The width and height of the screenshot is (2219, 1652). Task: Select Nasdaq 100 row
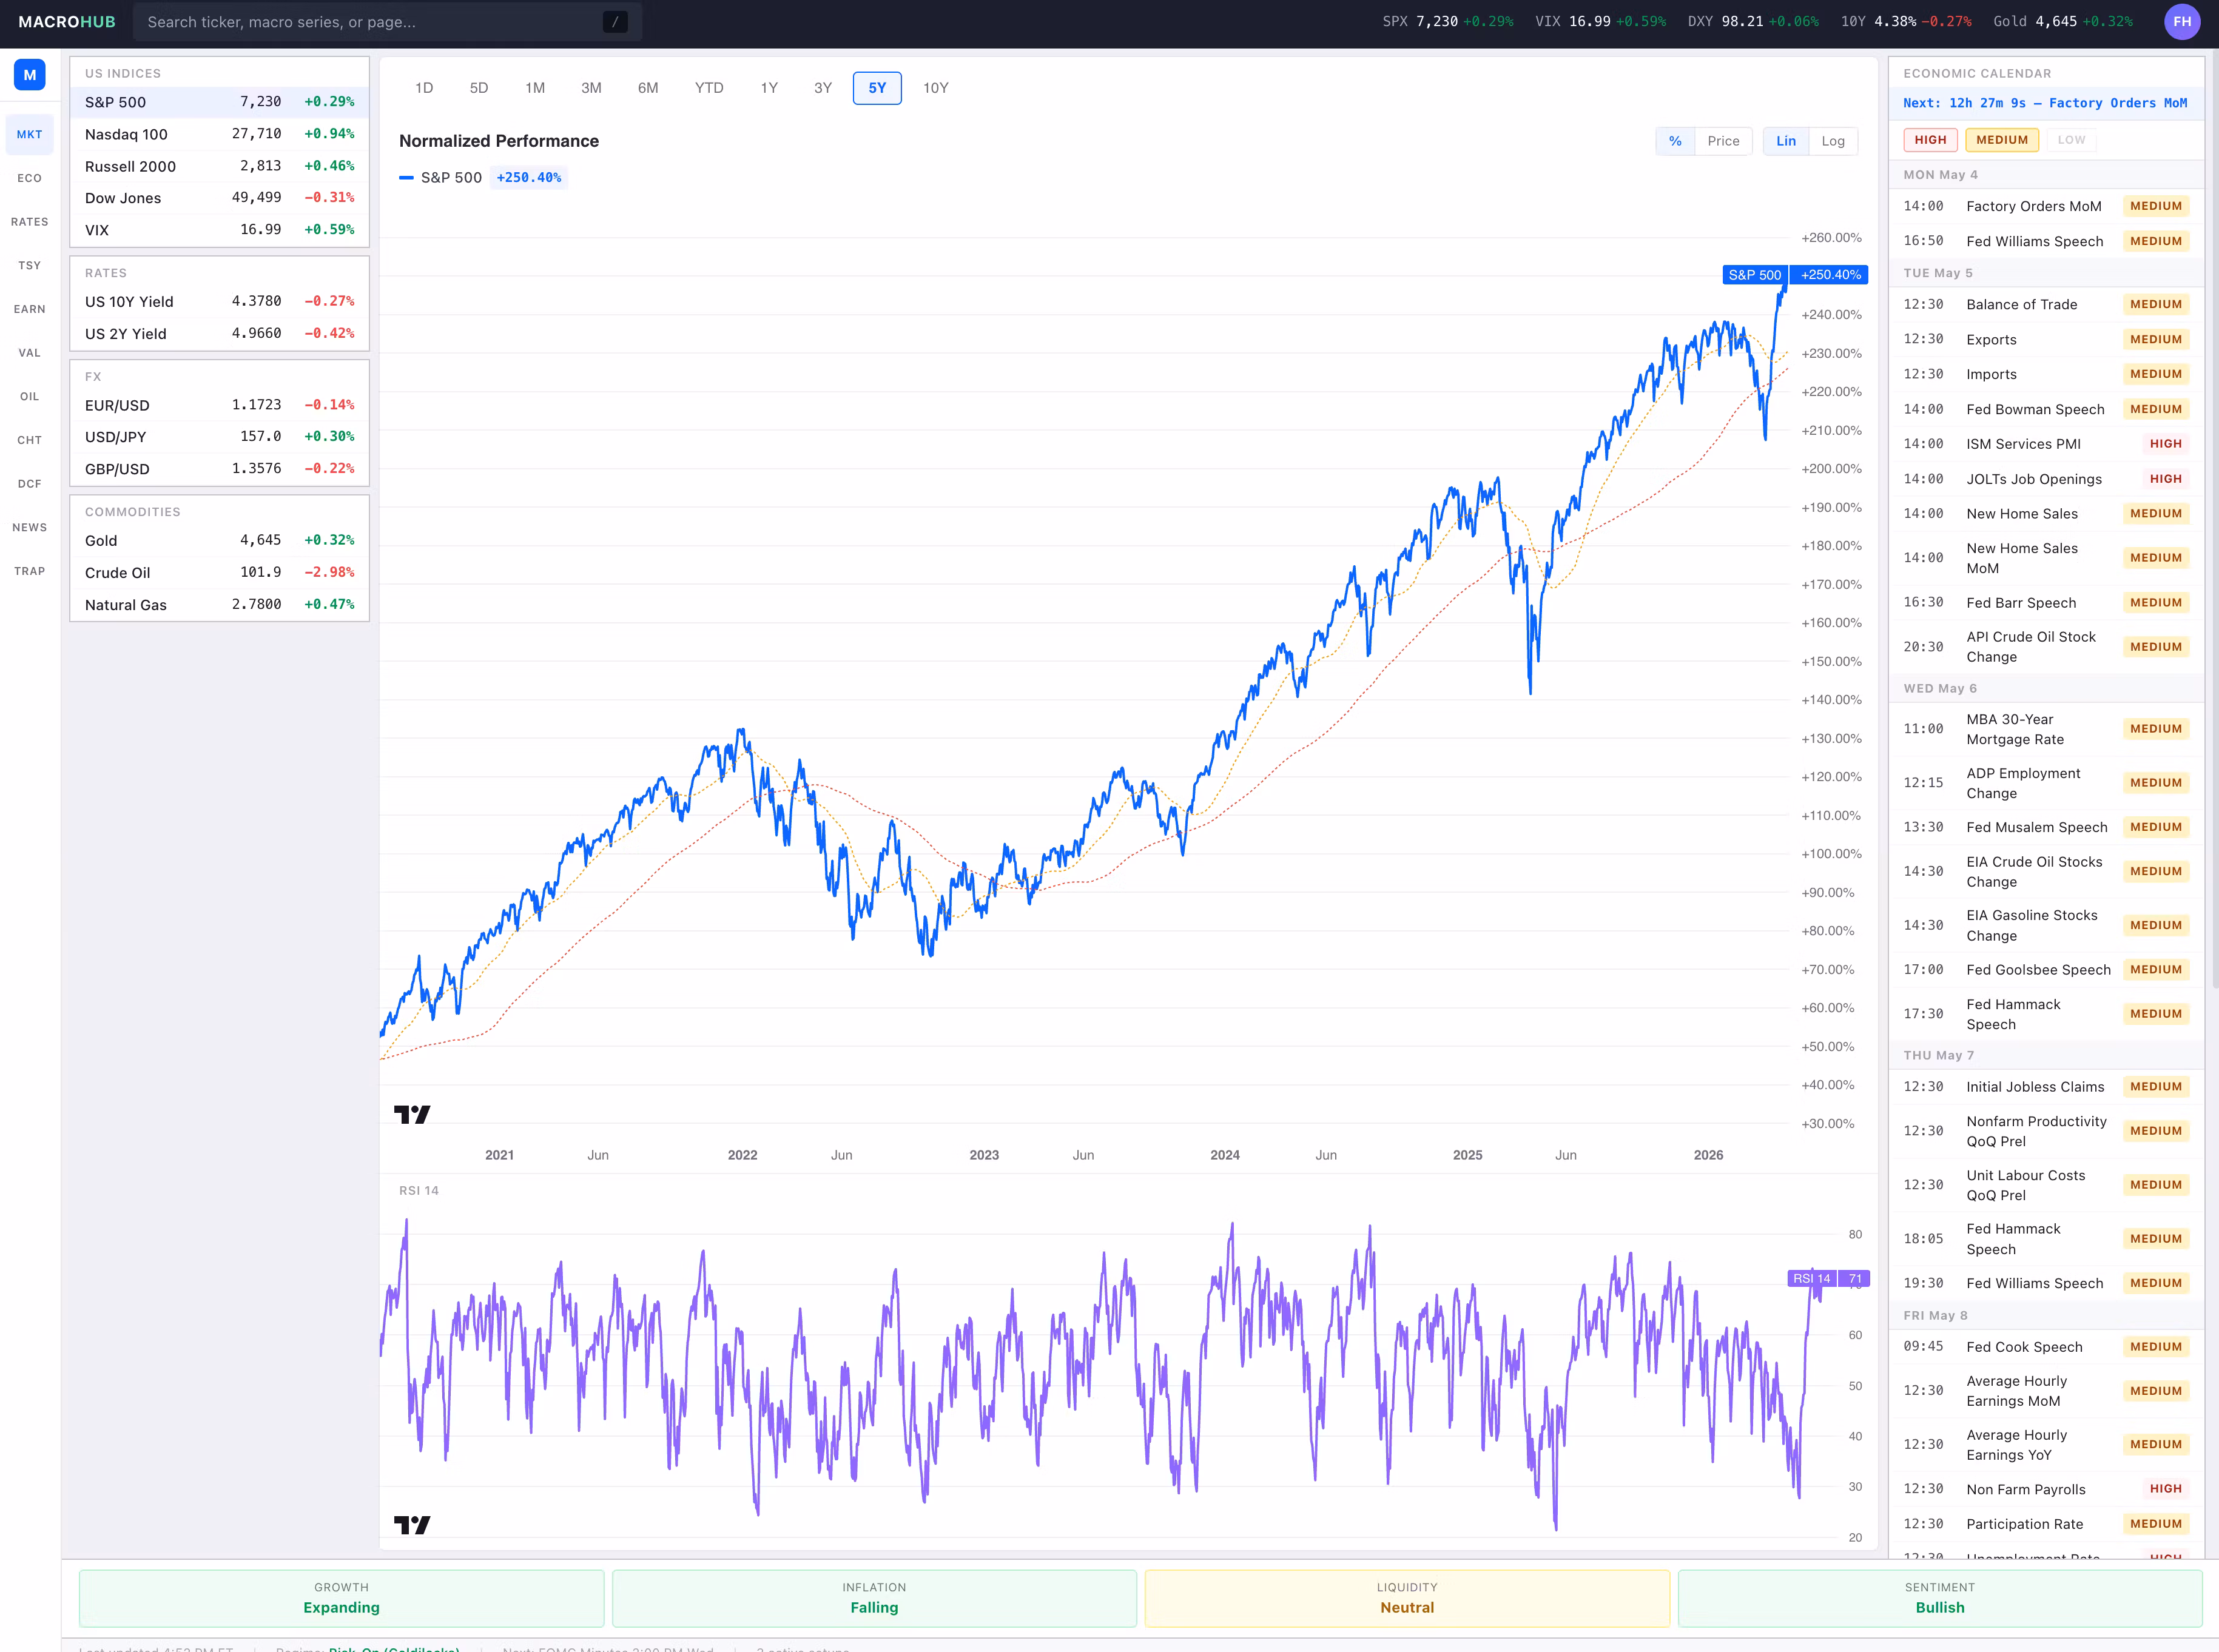click(x=219, y=134)
